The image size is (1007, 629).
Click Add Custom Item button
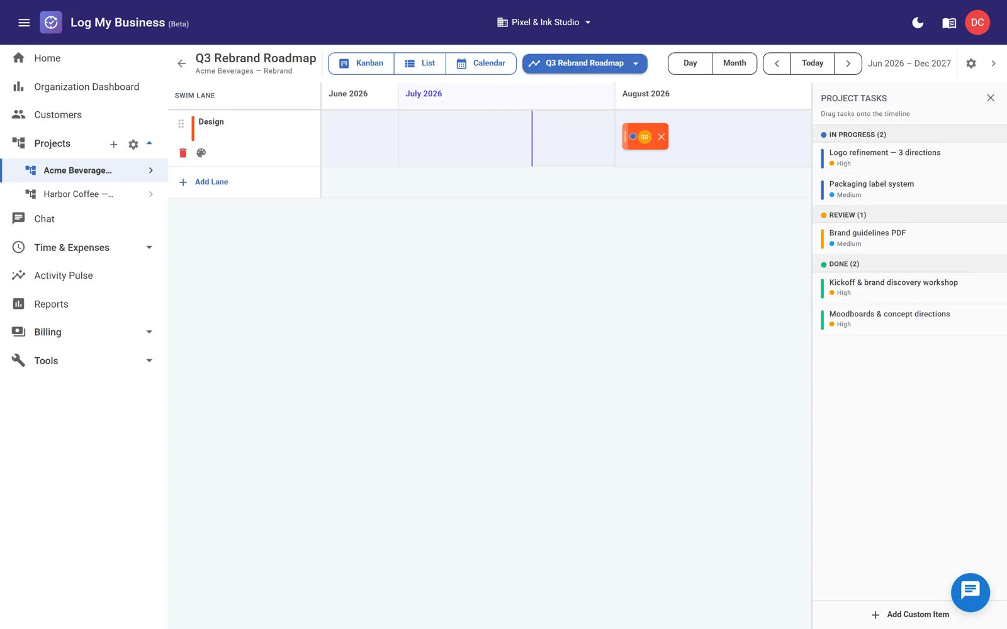tap(909, 615)
